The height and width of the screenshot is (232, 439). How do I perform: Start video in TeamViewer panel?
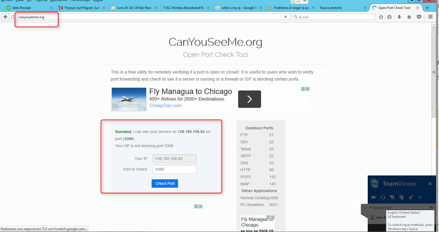[374, 197]
